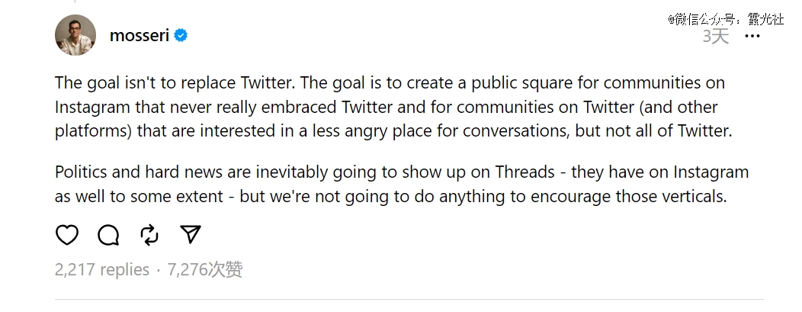The height and width of the screenshot is (312, 802).
Task: Click the line starting "as well to some extent"
Action: [x=391, y=196]
